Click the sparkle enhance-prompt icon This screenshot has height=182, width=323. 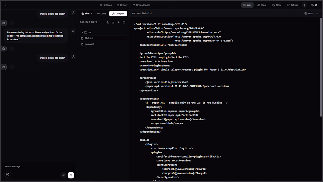(x=63, y=175)
